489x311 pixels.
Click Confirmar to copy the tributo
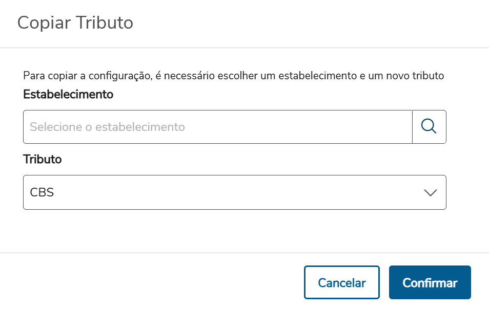(430, 282)
